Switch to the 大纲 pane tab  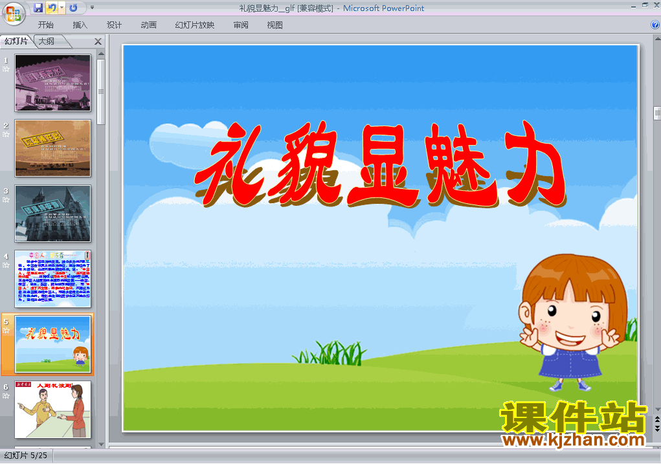[47, 41]
